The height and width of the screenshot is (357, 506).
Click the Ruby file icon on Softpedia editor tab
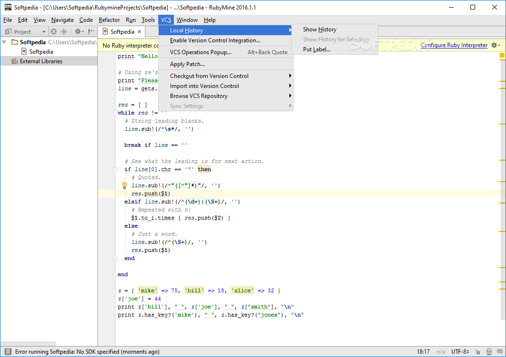105,31
